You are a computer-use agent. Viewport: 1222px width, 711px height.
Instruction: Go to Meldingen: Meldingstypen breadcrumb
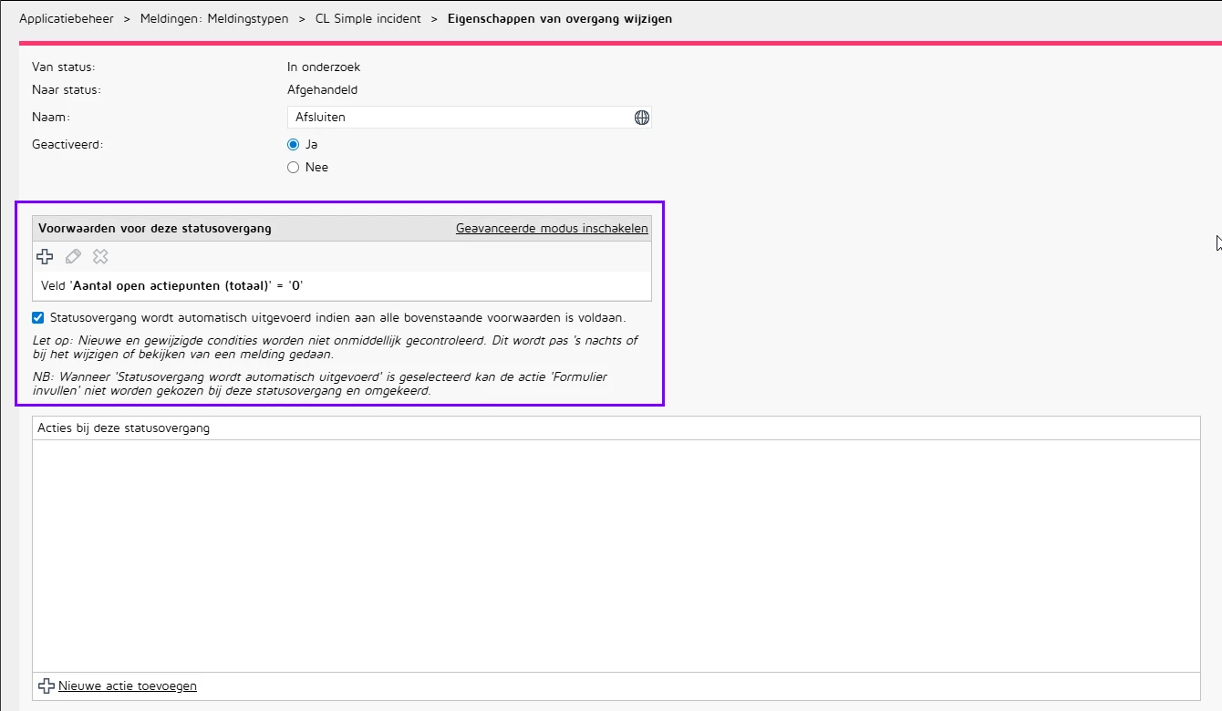click(x=214, y=18)
